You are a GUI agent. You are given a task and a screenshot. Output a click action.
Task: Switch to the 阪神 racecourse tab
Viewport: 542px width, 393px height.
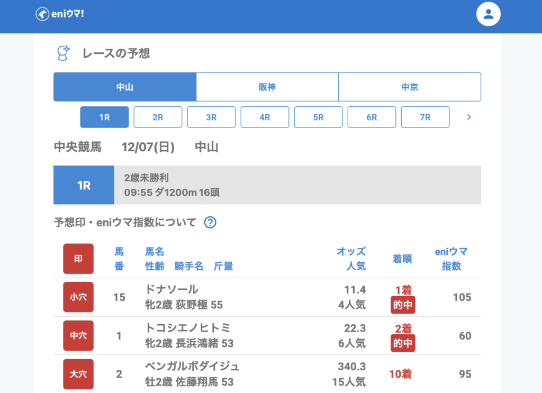click(x=267, y=87)
